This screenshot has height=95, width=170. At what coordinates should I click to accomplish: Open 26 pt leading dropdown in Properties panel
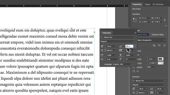click(165, 89)
